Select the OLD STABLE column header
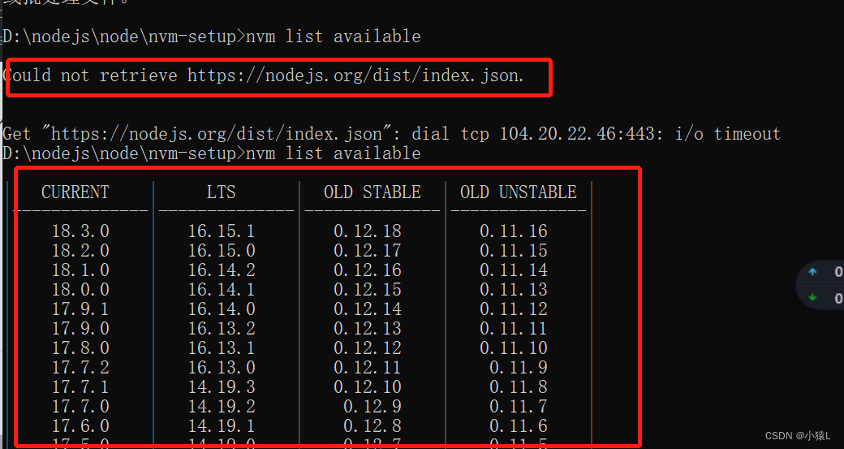This screenshot has width=844, height=449. (x=372, y=192)
